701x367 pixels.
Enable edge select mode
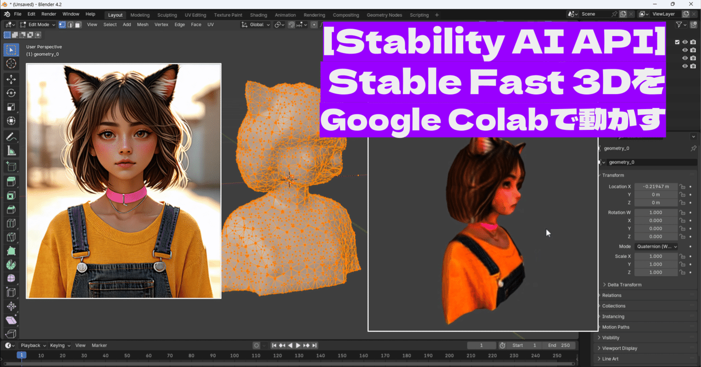pos(70,24)
